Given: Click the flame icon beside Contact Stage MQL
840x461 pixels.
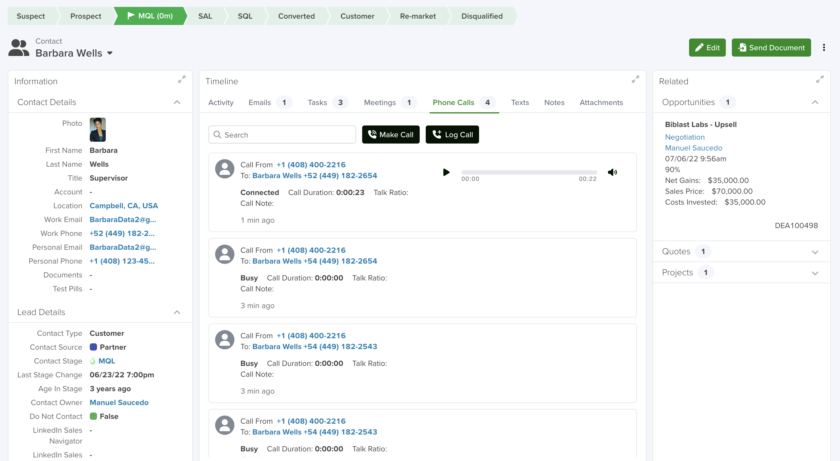Looking at the screenshot, I should (x=92, y=361).
